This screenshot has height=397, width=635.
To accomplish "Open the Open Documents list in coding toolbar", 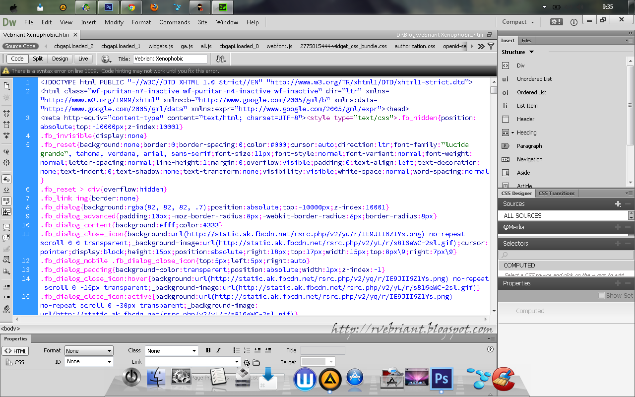I will click(x=6, y=86).
